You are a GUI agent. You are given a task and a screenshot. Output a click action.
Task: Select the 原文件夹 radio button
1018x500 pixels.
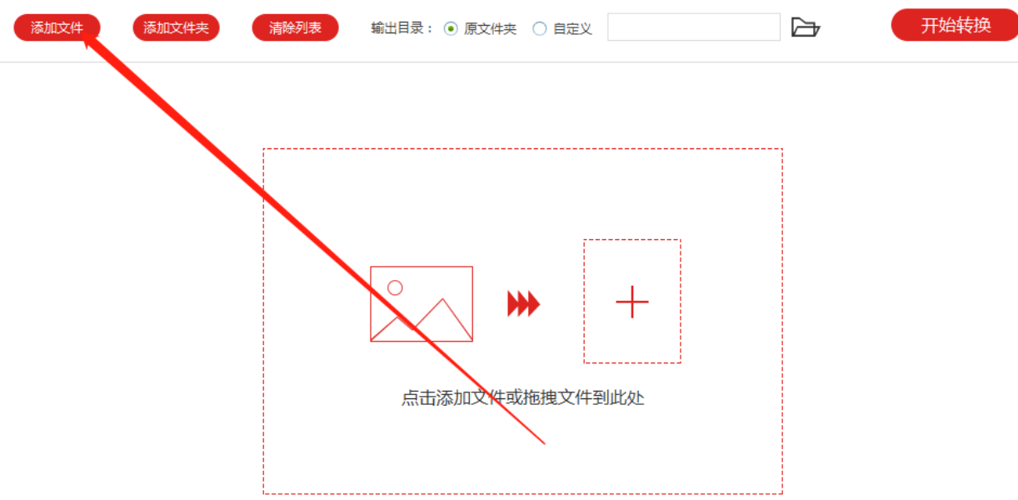tap(451, 28)
